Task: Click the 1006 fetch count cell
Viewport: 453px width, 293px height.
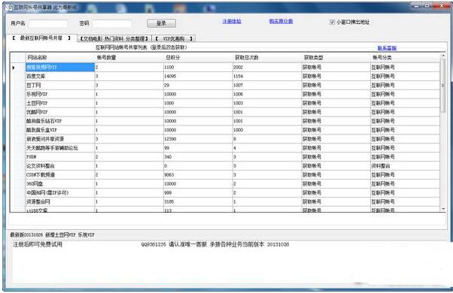Action: (x=267, y=95)
